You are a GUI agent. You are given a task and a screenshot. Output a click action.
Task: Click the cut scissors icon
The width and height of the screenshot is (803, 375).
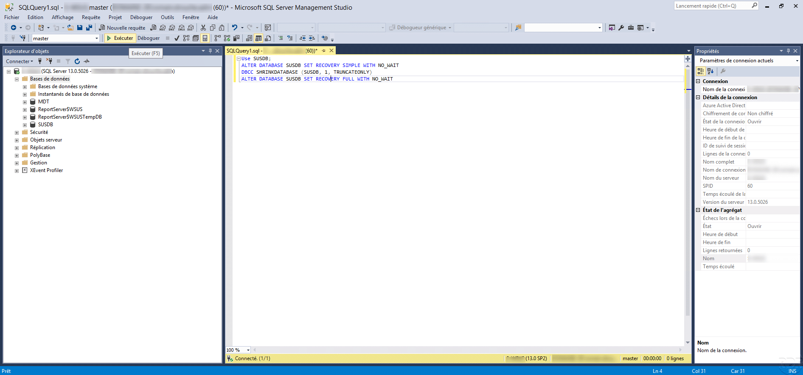point(203,28)
